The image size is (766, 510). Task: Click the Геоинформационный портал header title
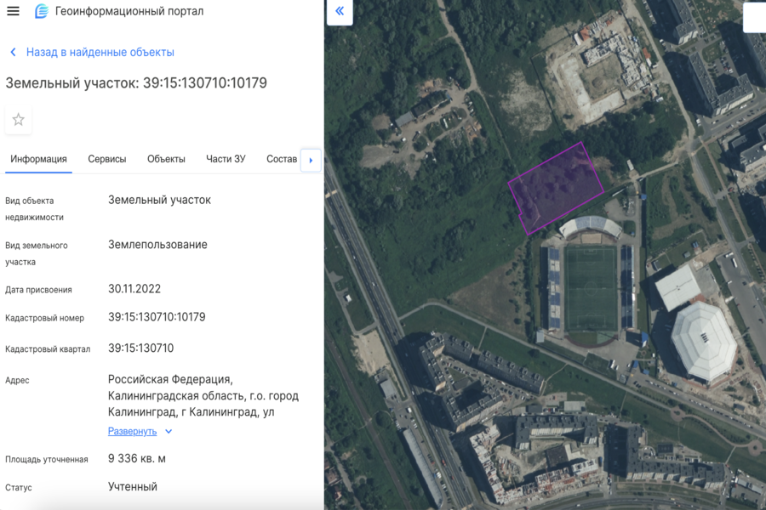[x=129, y=12]
